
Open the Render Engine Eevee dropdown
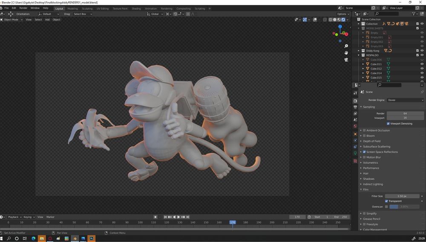tap(405, 100)
